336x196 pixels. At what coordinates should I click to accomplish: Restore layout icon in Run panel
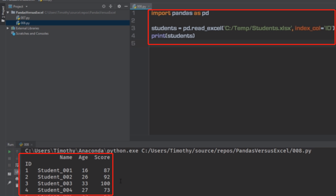[x=9, y=174]
